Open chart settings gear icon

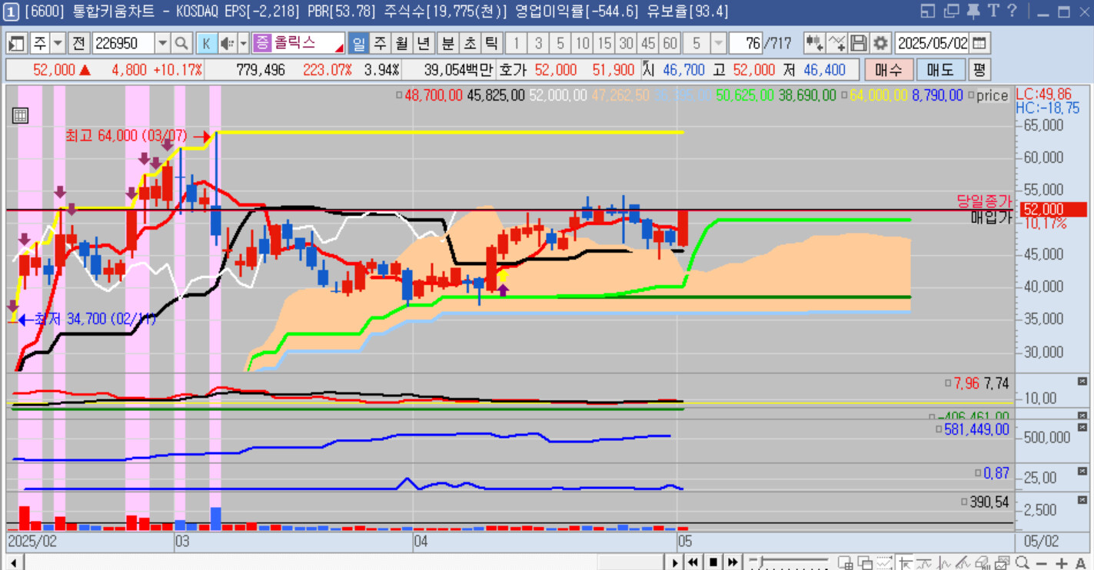881,43
